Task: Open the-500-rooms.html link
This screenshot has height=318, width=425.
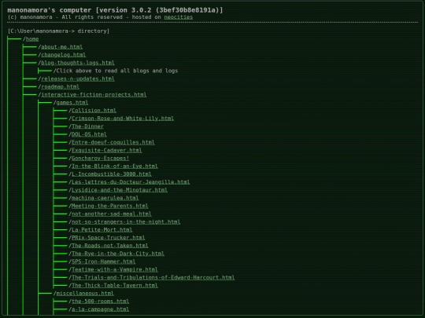Action: tap(100, 302)
